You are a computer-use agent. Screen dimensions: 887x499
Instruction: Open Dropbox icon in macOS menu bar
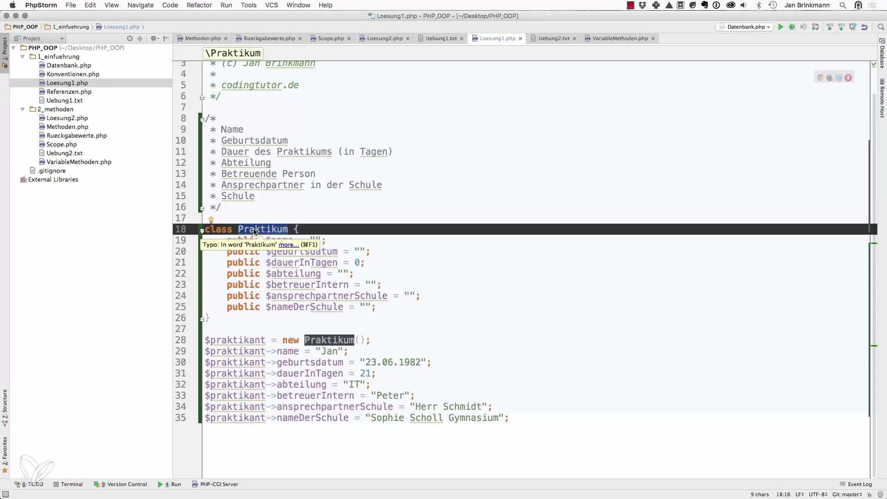643,5
